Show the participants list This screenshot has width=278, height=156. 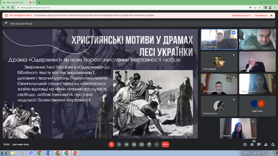(x=252, y=145)
